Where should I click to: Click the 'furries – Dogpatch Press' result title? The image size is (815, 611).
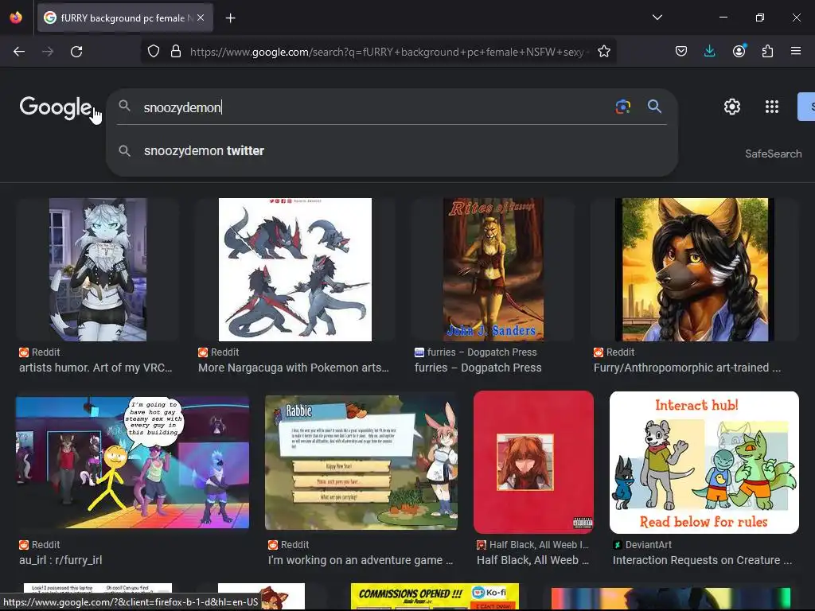point(478,368)
